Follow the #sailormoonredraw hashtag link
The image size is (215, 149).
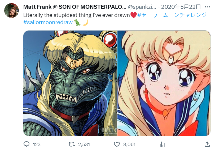pyautogui.click(x=48, y=22)
